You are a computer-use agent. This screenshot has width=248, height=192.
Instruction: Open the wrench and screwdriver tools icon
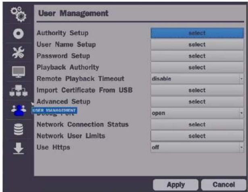[x=18, y=52]
